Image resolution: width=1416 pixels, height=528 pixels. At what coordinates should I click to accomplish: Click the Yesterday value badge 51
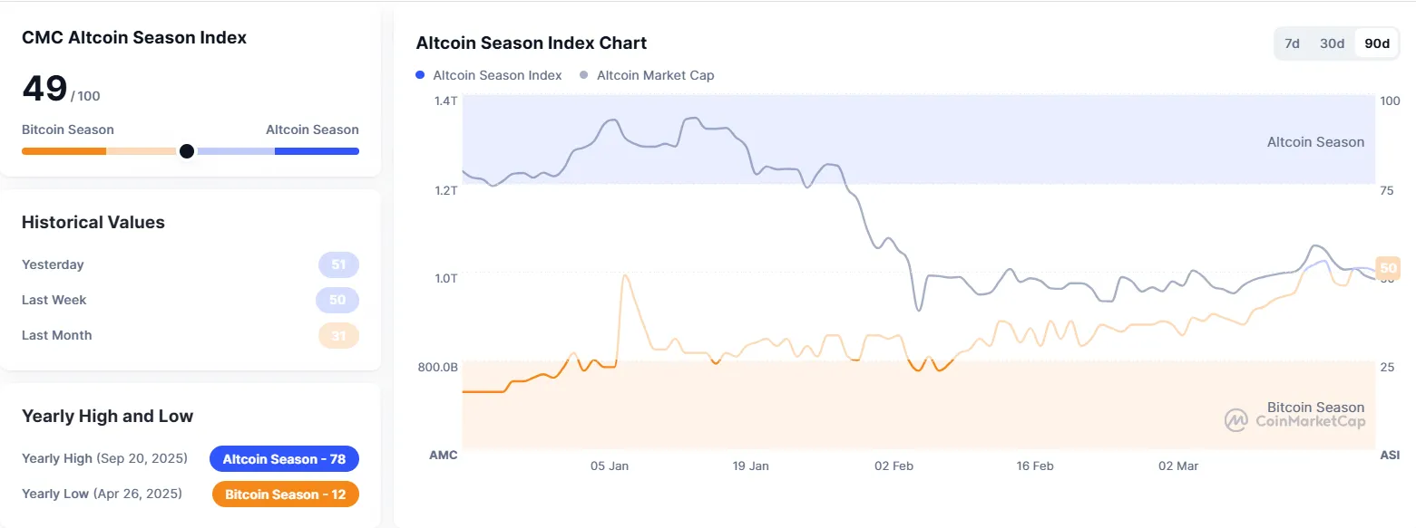[x=338, y=265]
